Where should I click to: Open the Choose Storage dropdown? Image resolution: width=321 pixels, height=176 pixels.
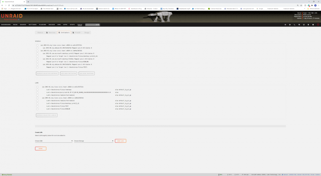(x=93, y=141)
